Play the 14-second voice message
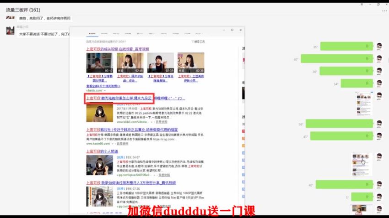 (357, 83)
